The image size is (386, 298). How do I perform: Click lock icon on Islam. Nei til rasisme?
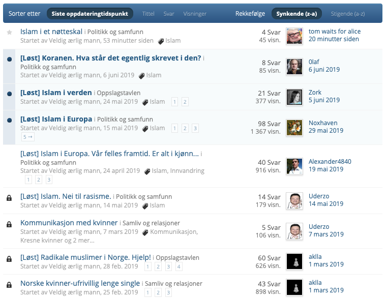click(9, 198)
